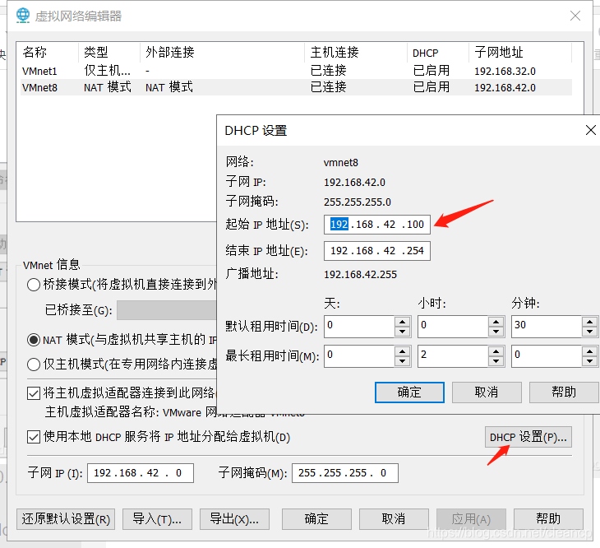Increase 最长租用时间 minutes value
The width and height of the screenshot is (600, 548).
point(589,351)
